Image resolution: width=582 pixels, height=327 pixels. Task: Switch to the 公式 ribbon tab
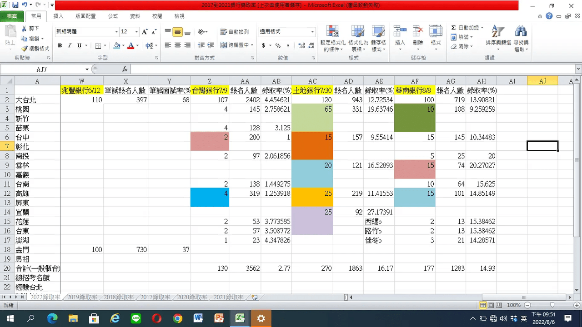click(x=113, y=16)
